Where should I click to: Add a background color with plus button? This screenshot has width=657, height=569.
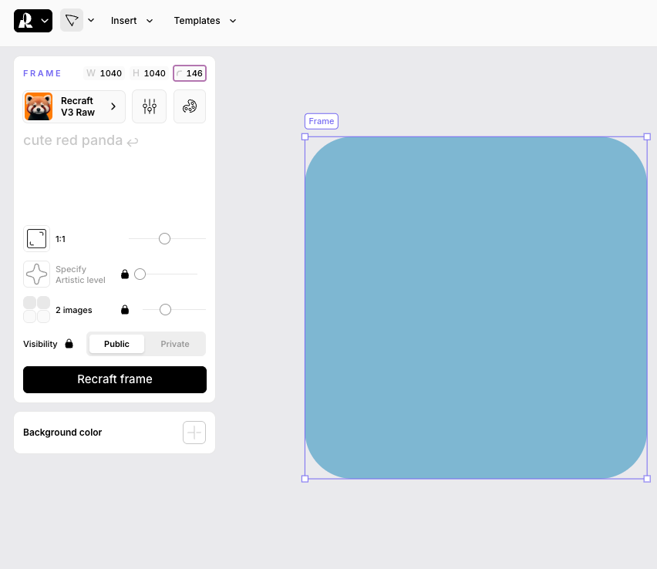pos(194,433)
